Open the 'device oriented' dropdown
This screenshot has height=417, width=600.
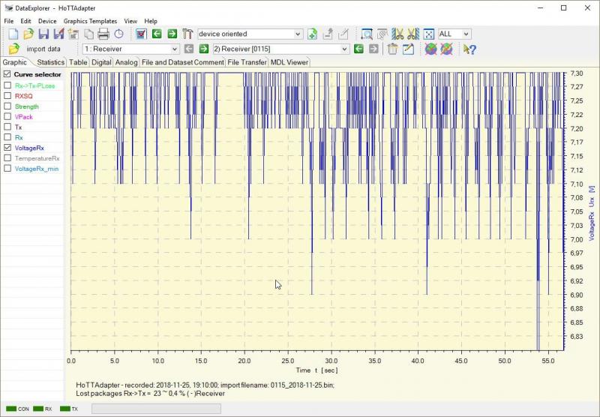[x=298, y=34]
